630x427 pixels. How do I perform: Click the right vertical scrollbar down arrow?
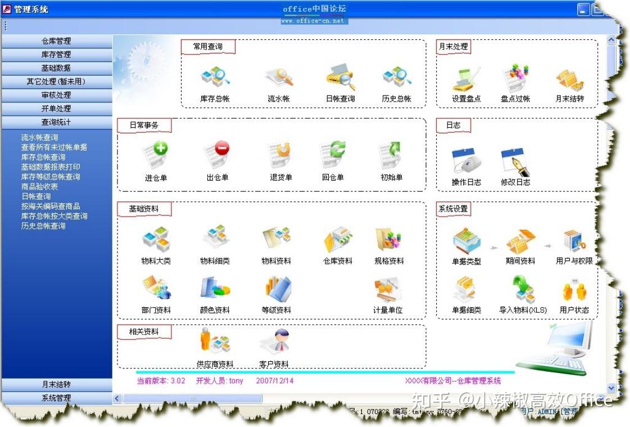(610, 388)
